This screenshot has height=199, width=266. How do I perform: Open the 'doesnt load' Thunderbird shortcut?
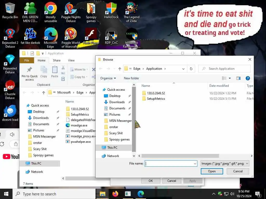click(10, 113)
